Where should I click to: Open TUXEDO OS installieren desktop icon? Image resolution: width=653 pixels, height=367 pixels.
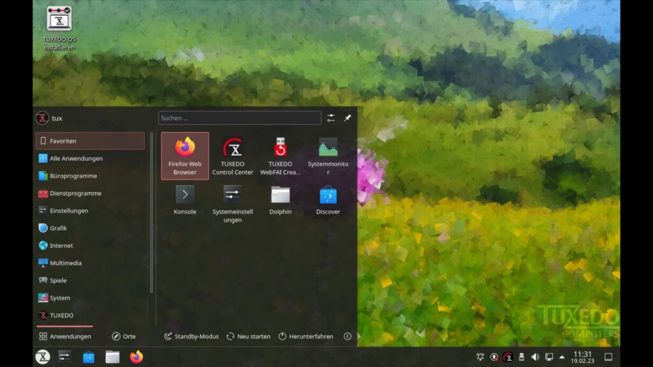point(59,28)
